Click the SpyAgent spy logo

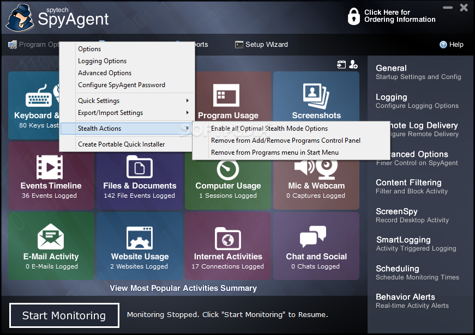tap(20, 18)
